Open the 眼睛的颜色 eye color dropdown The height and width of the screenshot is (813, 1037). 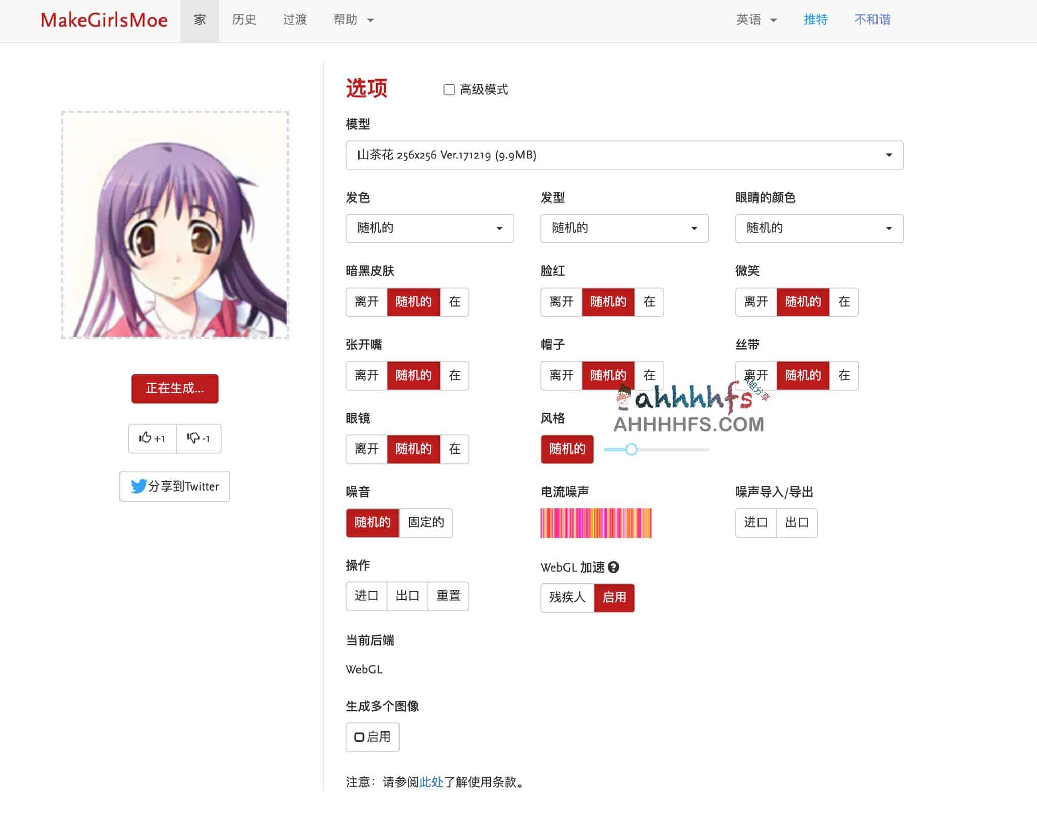pyautogui.click(x=819, y=228)
